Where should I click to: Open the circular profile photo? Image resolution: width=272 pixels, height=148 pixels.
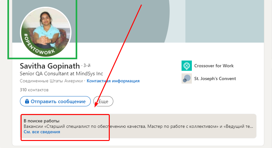coord(46,32)
